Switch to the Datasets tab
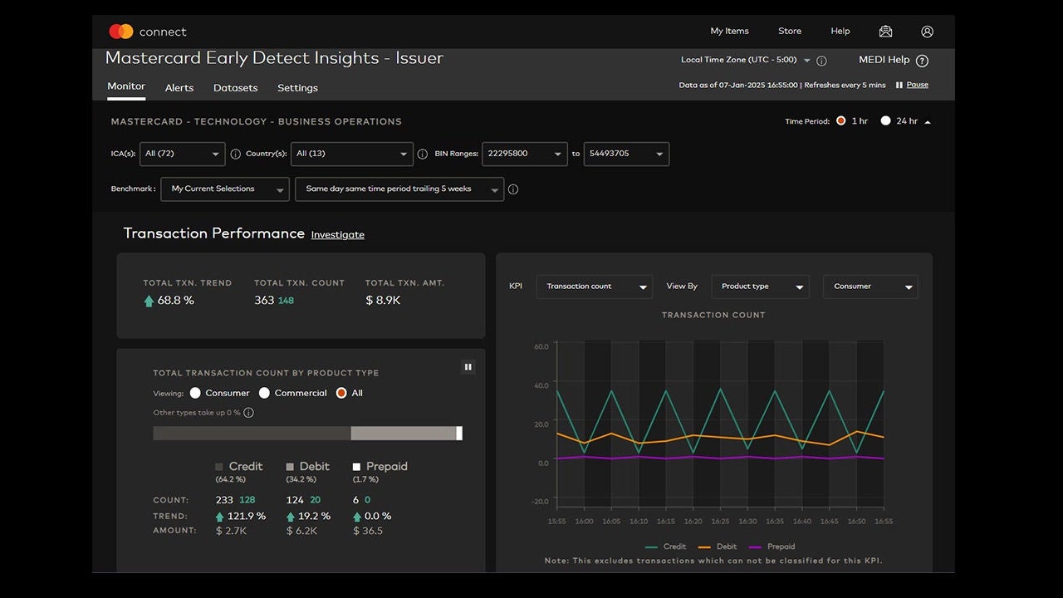 (235, 88)
